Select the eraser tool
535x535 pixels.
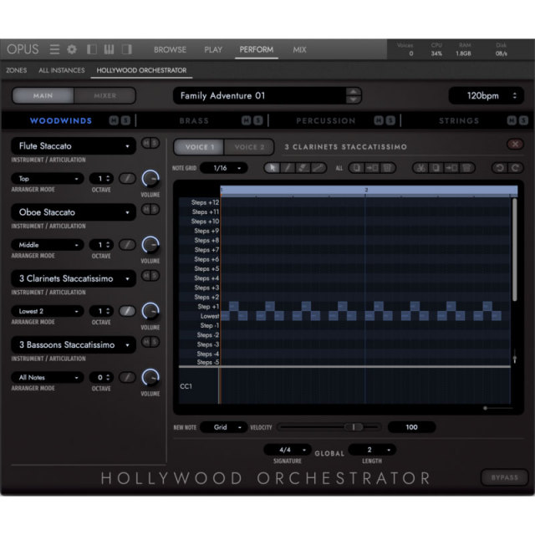coord(303,168)
